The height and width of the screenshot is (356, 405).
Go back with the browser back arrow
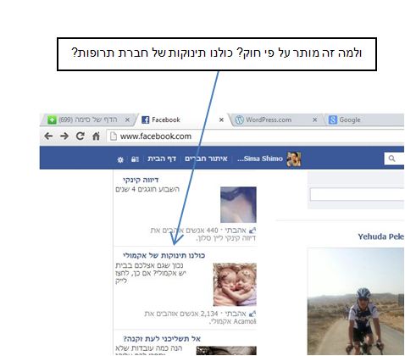coord(48,136)
